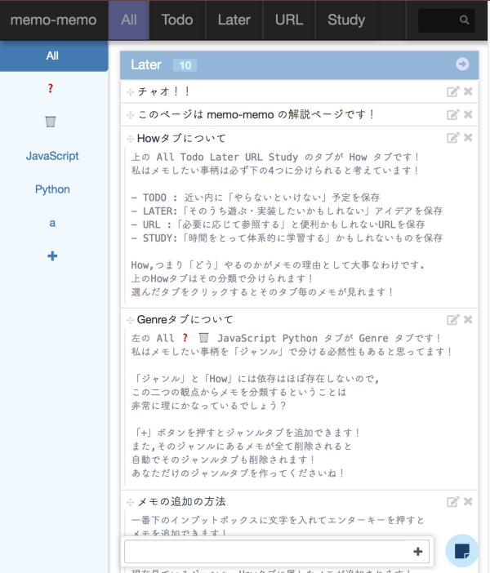
Task: Select the JavaScript genre
Action: pos(52,156)
